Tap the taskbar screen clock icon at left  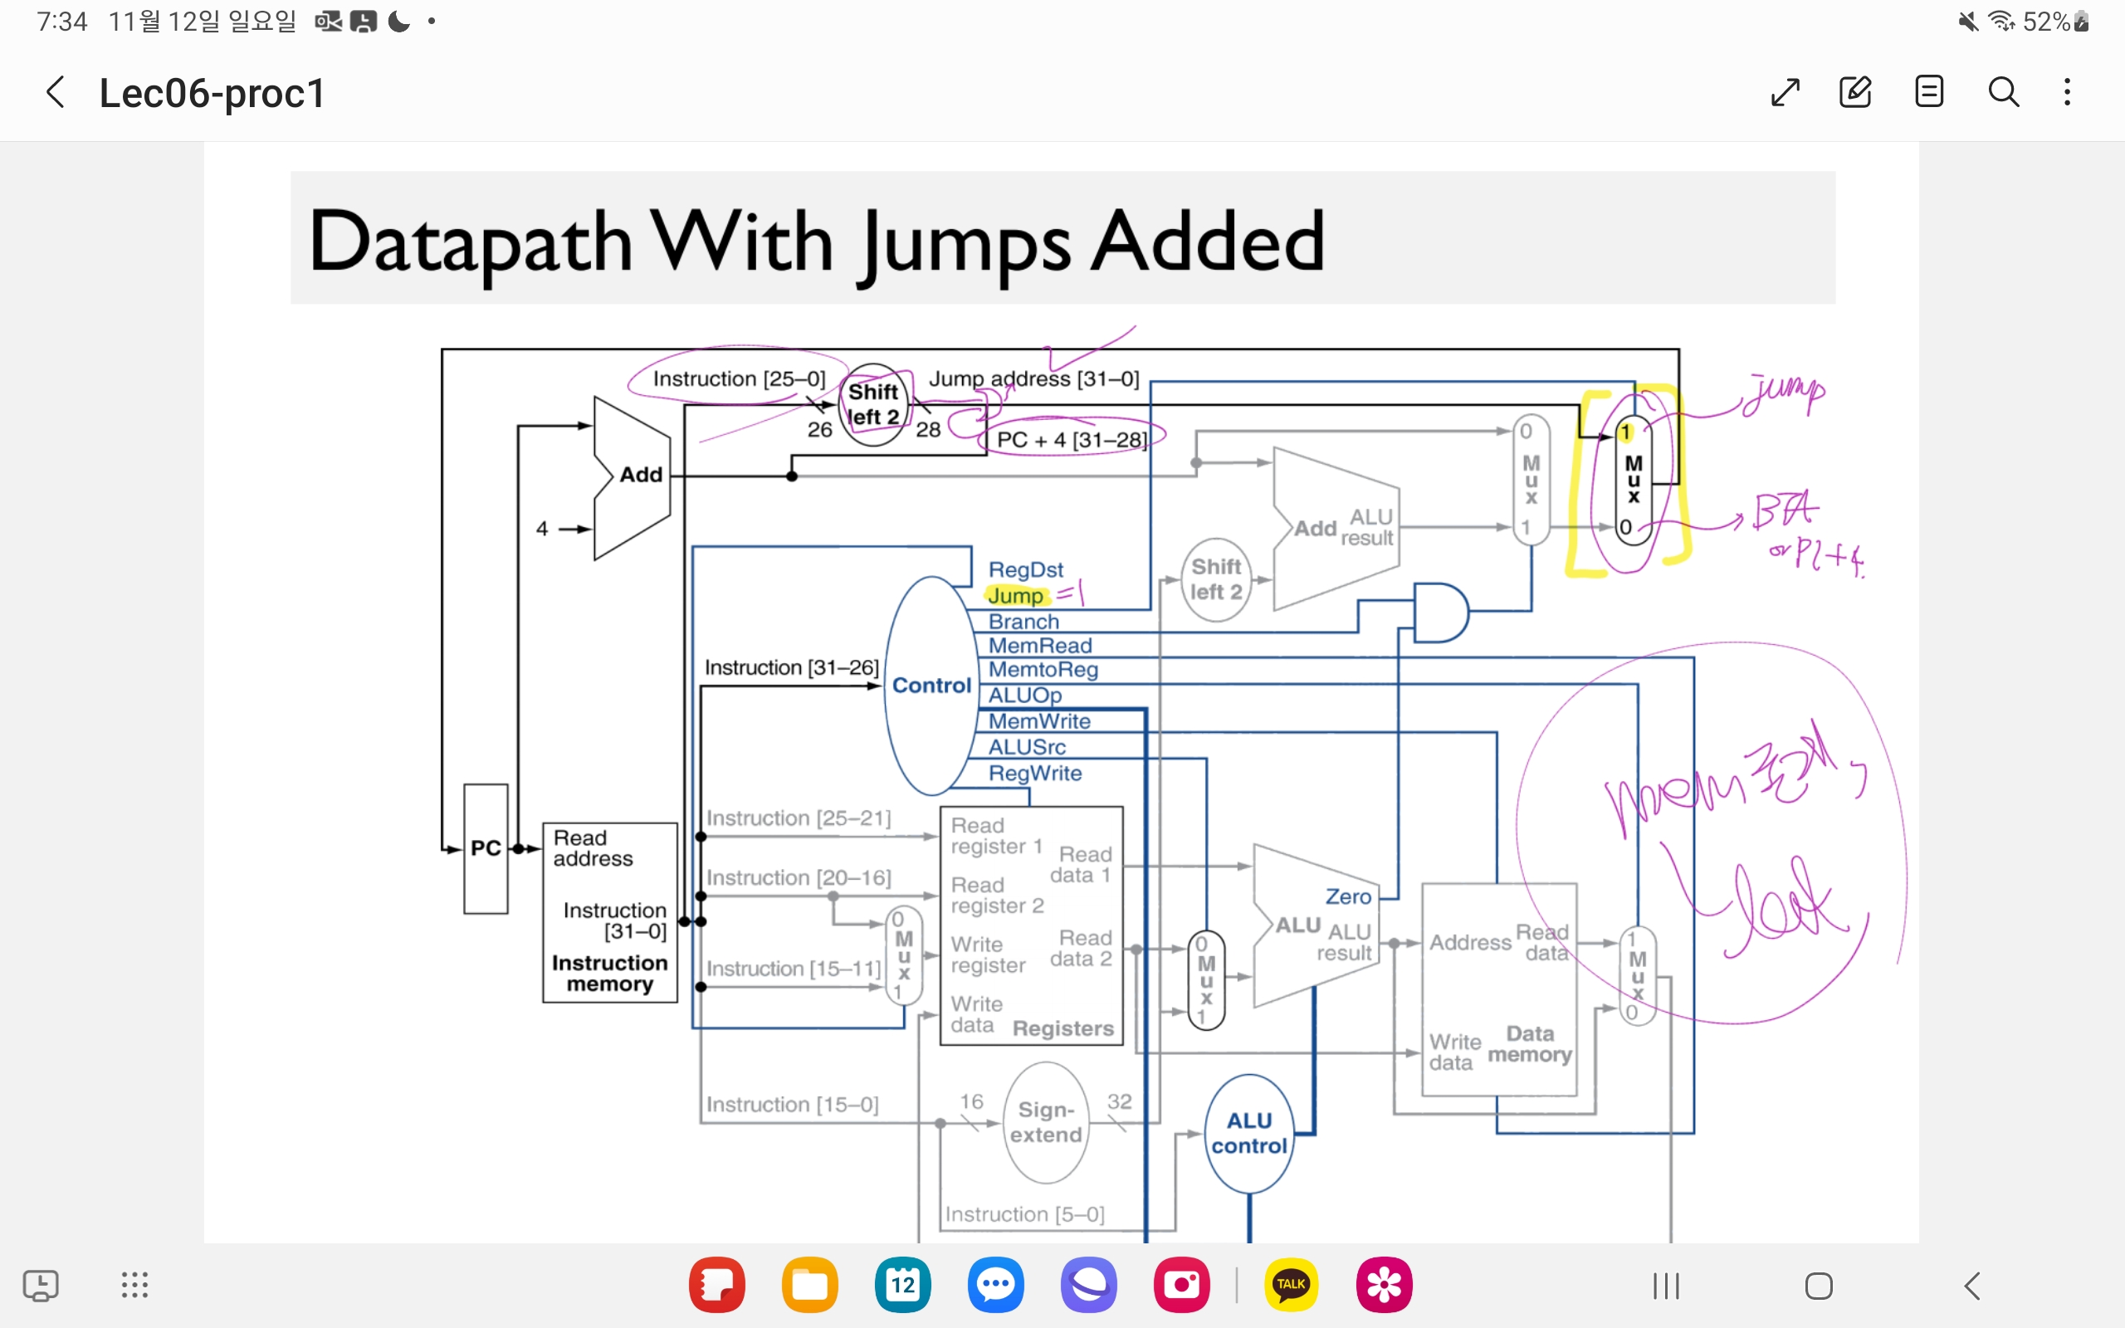click(x=41, y=1286)
